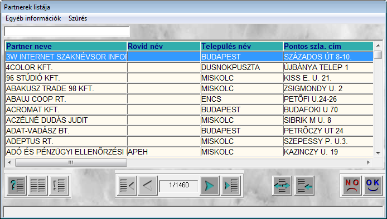Click the BUDAFOKI U 70 address cell
Screen dimensions: 387x219
pyautogui.click(x=328, y=109)
